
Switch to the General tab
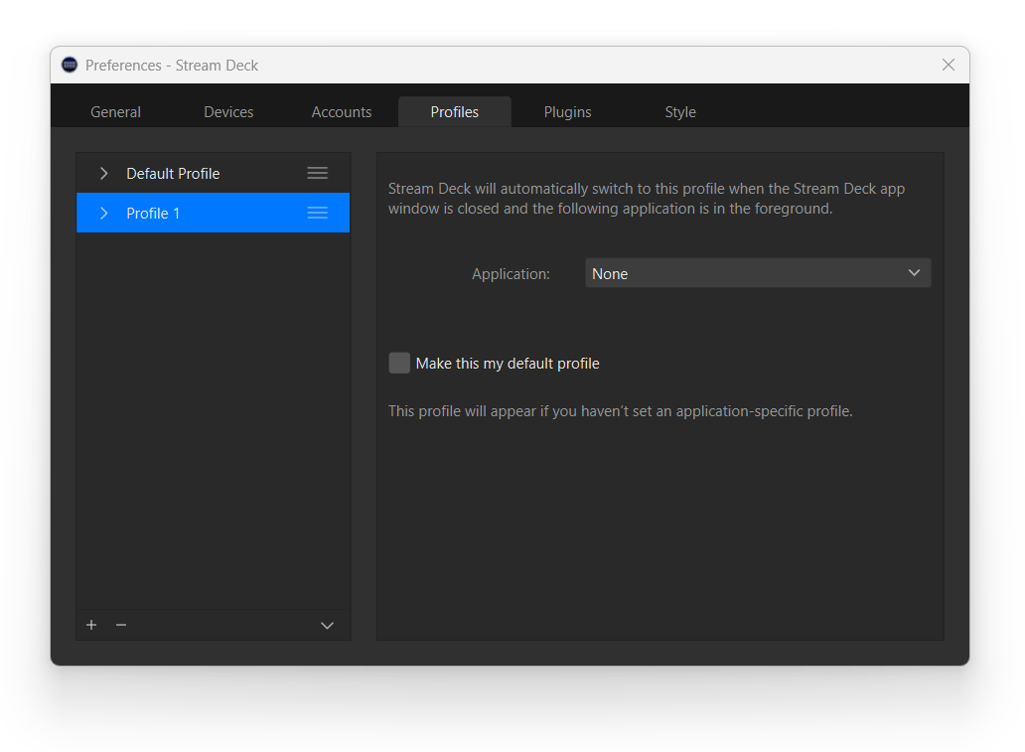pyautogui.click(x=115, y=112)
